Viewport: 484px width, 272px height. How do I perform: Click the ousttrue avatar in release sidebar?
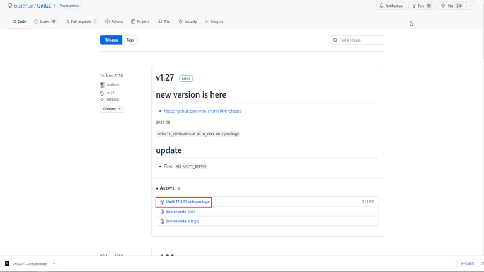(103, 84)
